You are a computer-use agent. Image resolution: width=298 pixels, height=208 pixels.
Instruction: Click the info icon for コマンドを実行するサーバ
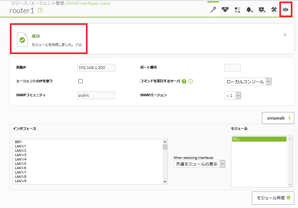(x=191, y=81)
